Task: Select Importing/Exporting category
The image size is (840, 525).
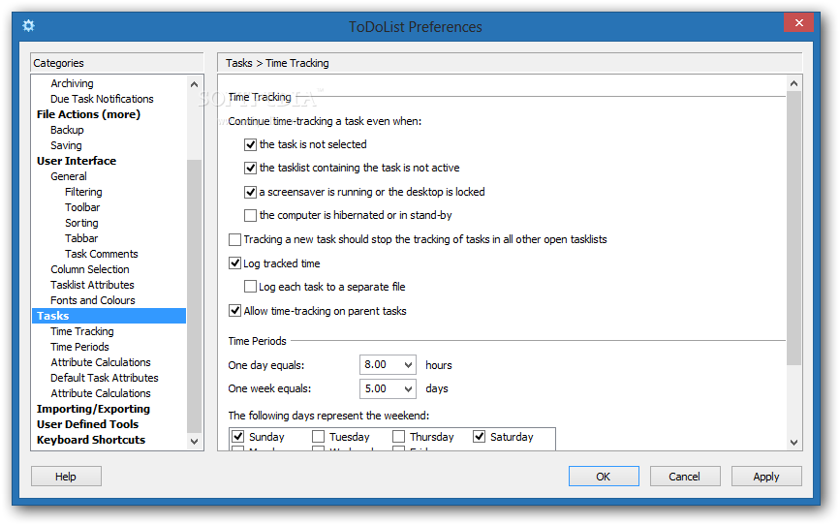Action: 93,410
